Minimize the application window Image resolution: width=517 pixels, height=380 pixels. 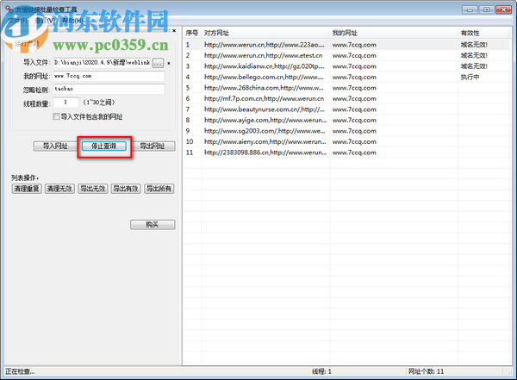pyautogui.click(x=470, y=9)
